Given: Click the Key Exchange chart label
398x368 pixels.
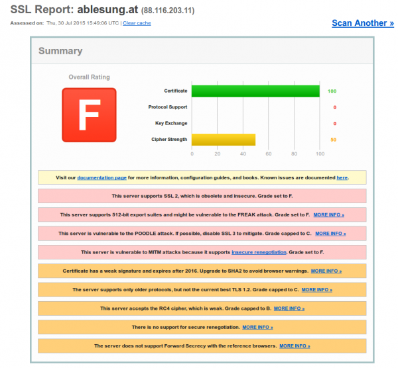Looking at the screenshot, I should point(171,123).
